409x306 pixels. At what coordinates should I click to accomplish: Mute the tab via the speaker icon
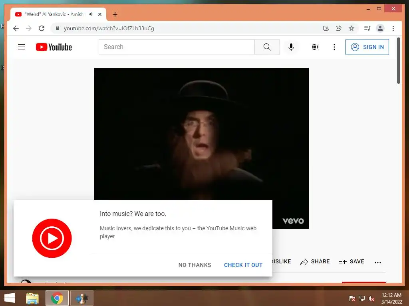(x=91, y=14)
